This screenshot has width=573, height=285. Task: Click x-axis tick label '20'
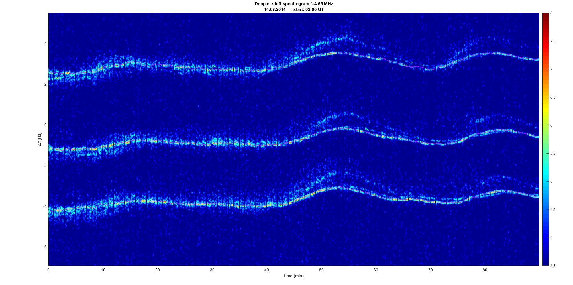[x=158, y=270]
